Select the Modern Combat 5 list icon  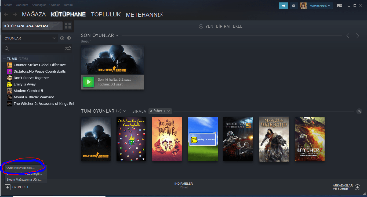point(10,91)
